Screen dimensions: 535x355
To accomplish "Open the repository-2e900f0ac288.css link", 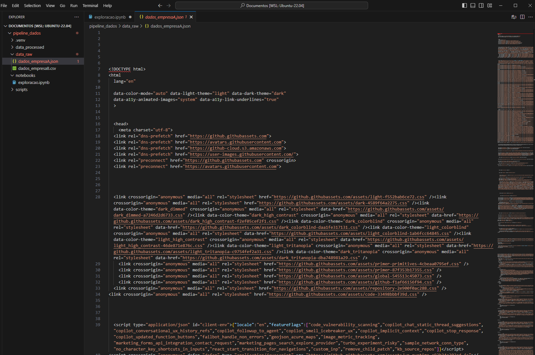I will (x=355, y=288).
